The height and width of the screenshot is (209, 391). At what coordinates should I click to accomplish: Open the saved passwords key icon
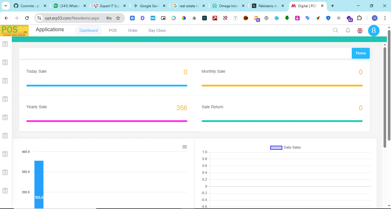[109, 18]
